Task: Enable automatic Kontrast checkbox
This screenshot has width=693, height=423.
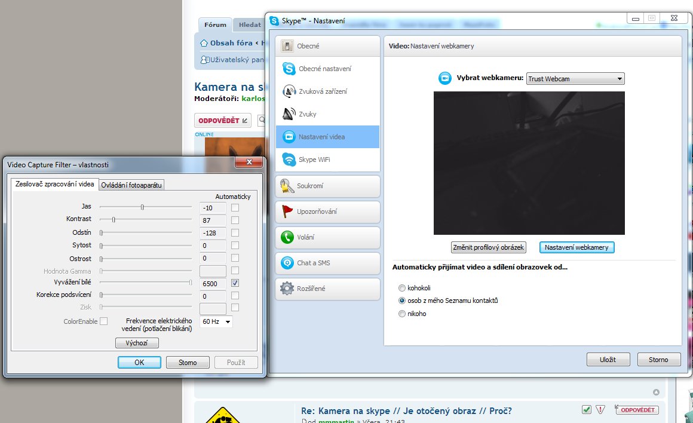Action: click(235, 220)
